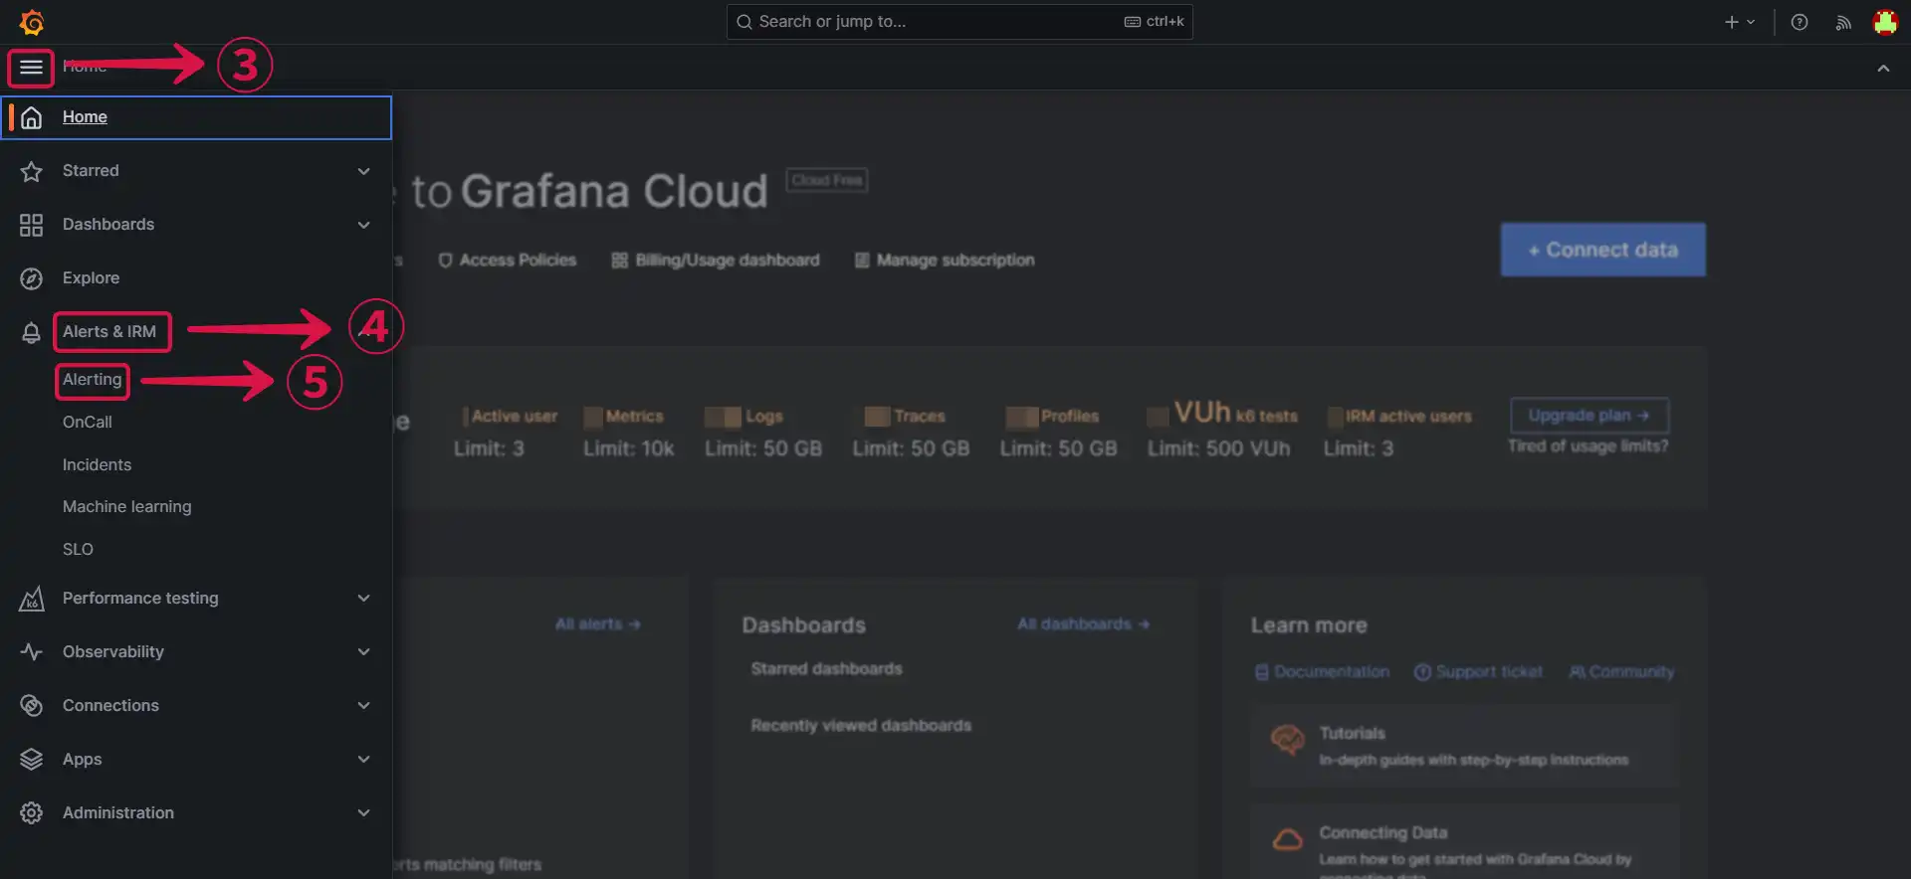Image resolution: width=1911 pixels, height=879 pixels.
Task: Open the Billing/Usage dashboard link
Action: pos(716,261)
